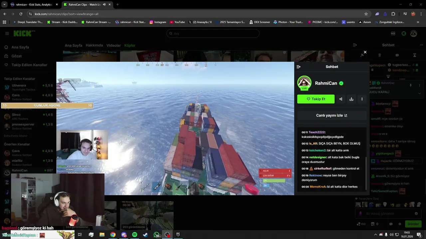Open background chat three-dot menu
This screenshot has height=239, width=426.
422,45
